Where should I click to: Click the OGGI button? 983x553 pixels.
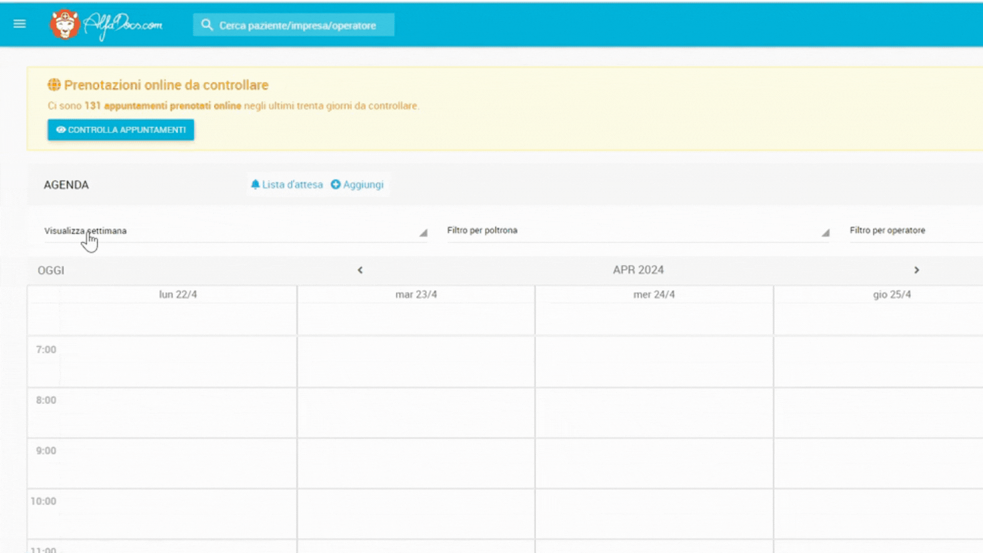pos(51,270)
